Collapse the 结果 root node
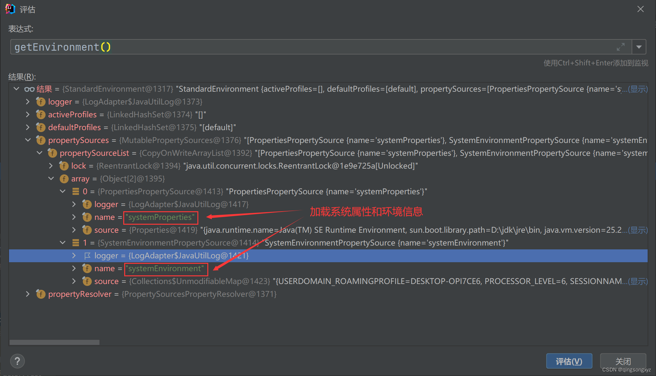656x376 pixels. (16, 89)
